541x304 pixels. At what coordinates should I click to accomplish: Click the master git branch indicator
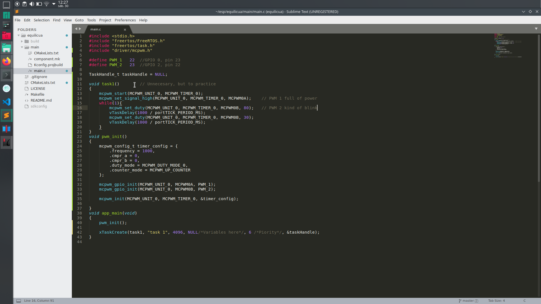[468, 301]
